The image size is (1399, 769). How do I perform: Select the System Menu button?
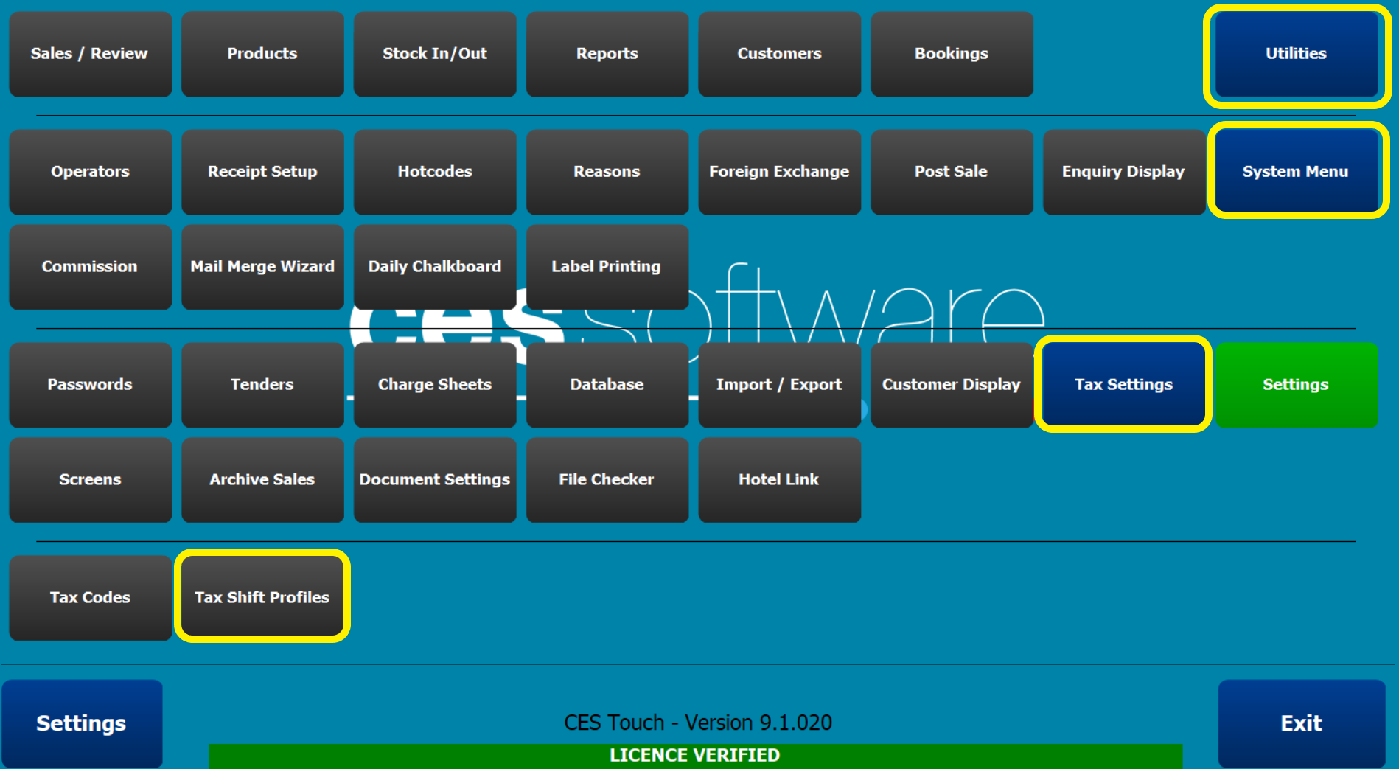click(x=1296, y=171)
